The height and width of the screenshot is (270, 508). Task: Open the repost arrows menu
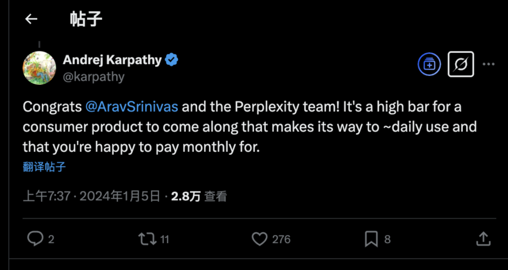click(147, 238)
